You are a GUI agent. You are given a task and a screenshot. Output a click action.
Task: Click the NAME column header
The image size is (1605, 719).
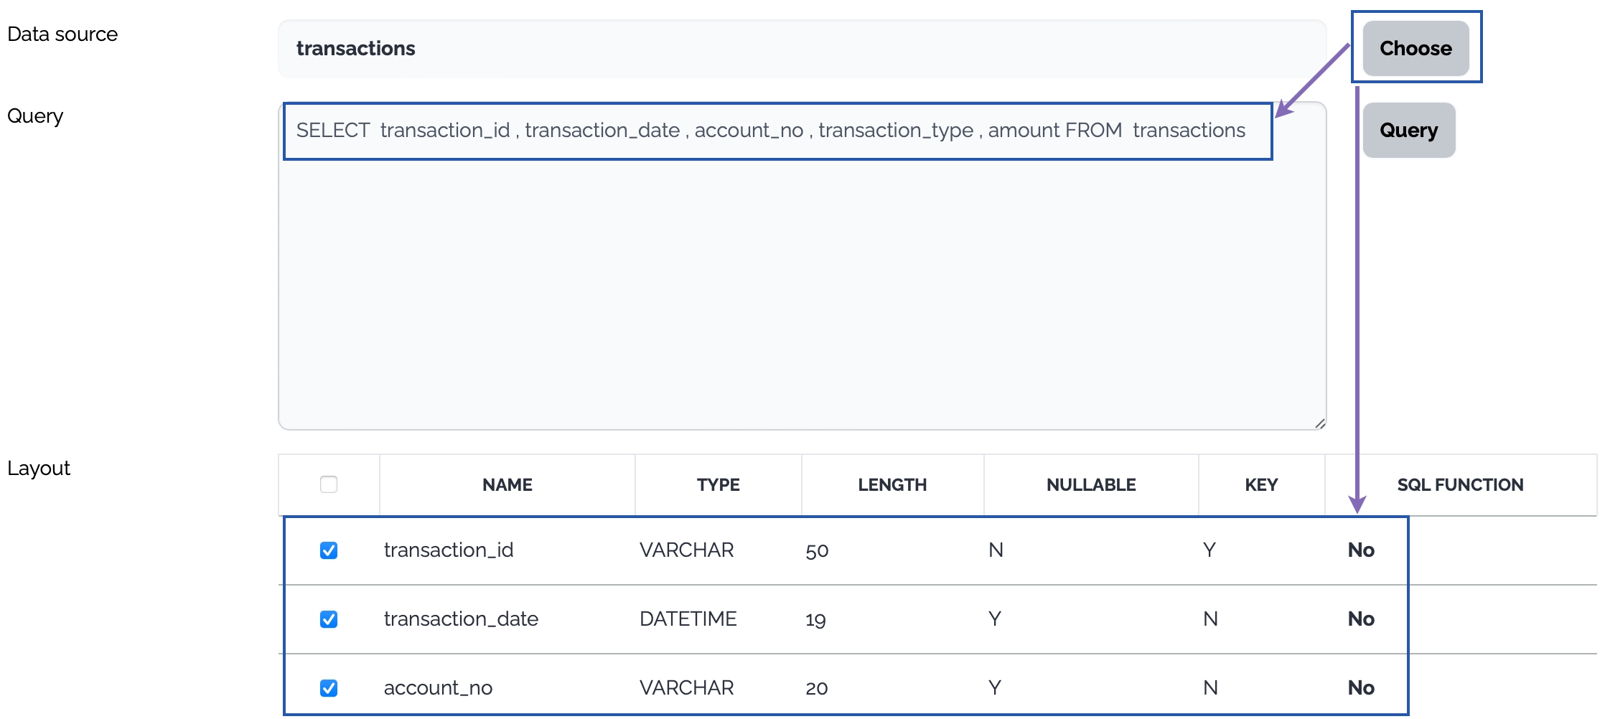(x=507, y=485)
